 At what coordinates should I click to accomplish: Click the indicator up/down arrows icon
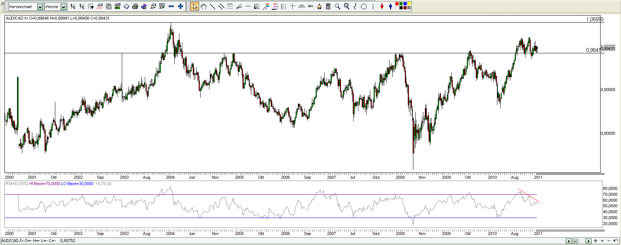click(153, 6)
